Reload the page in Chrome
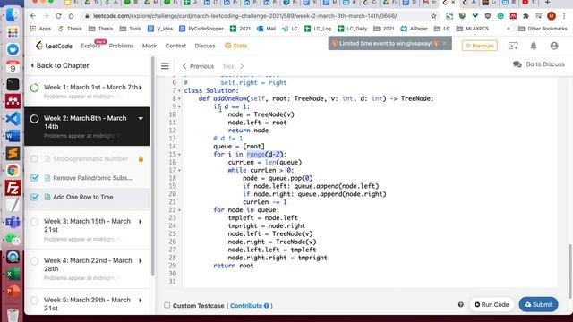This screenshot has height=322, width=573. pyautogui.click(x=58, y=16)
